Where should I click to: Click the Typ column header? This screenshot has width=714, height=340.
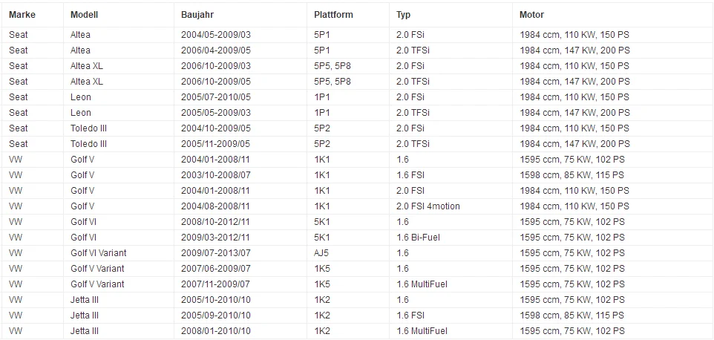click(x=404, y=15)
